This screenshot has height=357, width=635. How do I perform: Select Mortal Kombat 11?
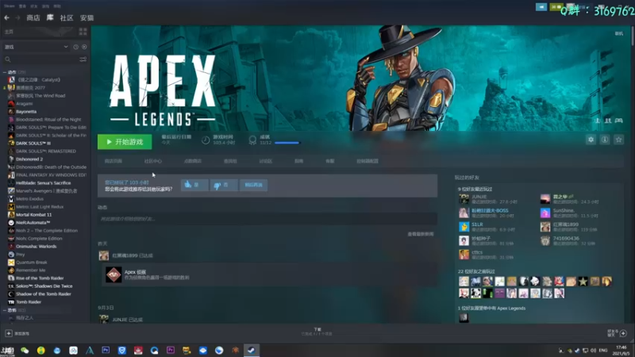(33, 214)
